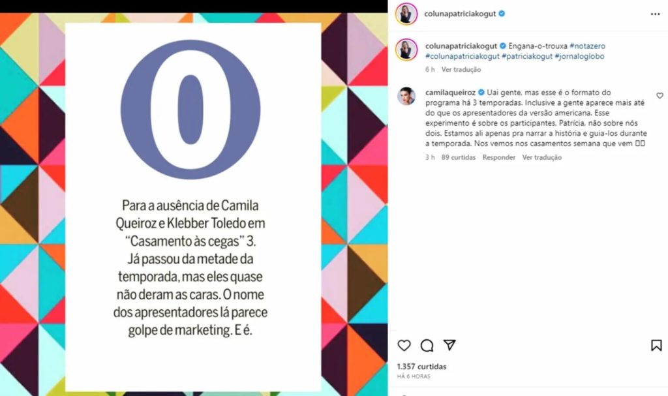The height and width of the screenshot is (396, 668).
Task: View the 89 curtidas on comment
Action: click(x=459, y=157)
